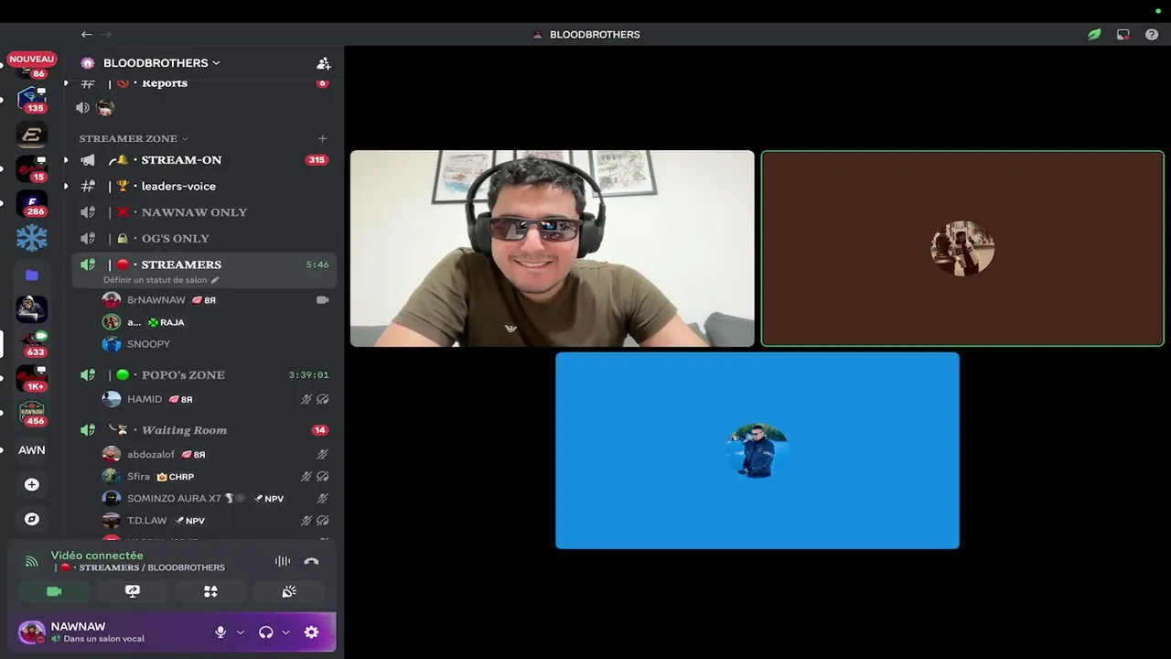Open the server with E logo

tap(32, 135)
